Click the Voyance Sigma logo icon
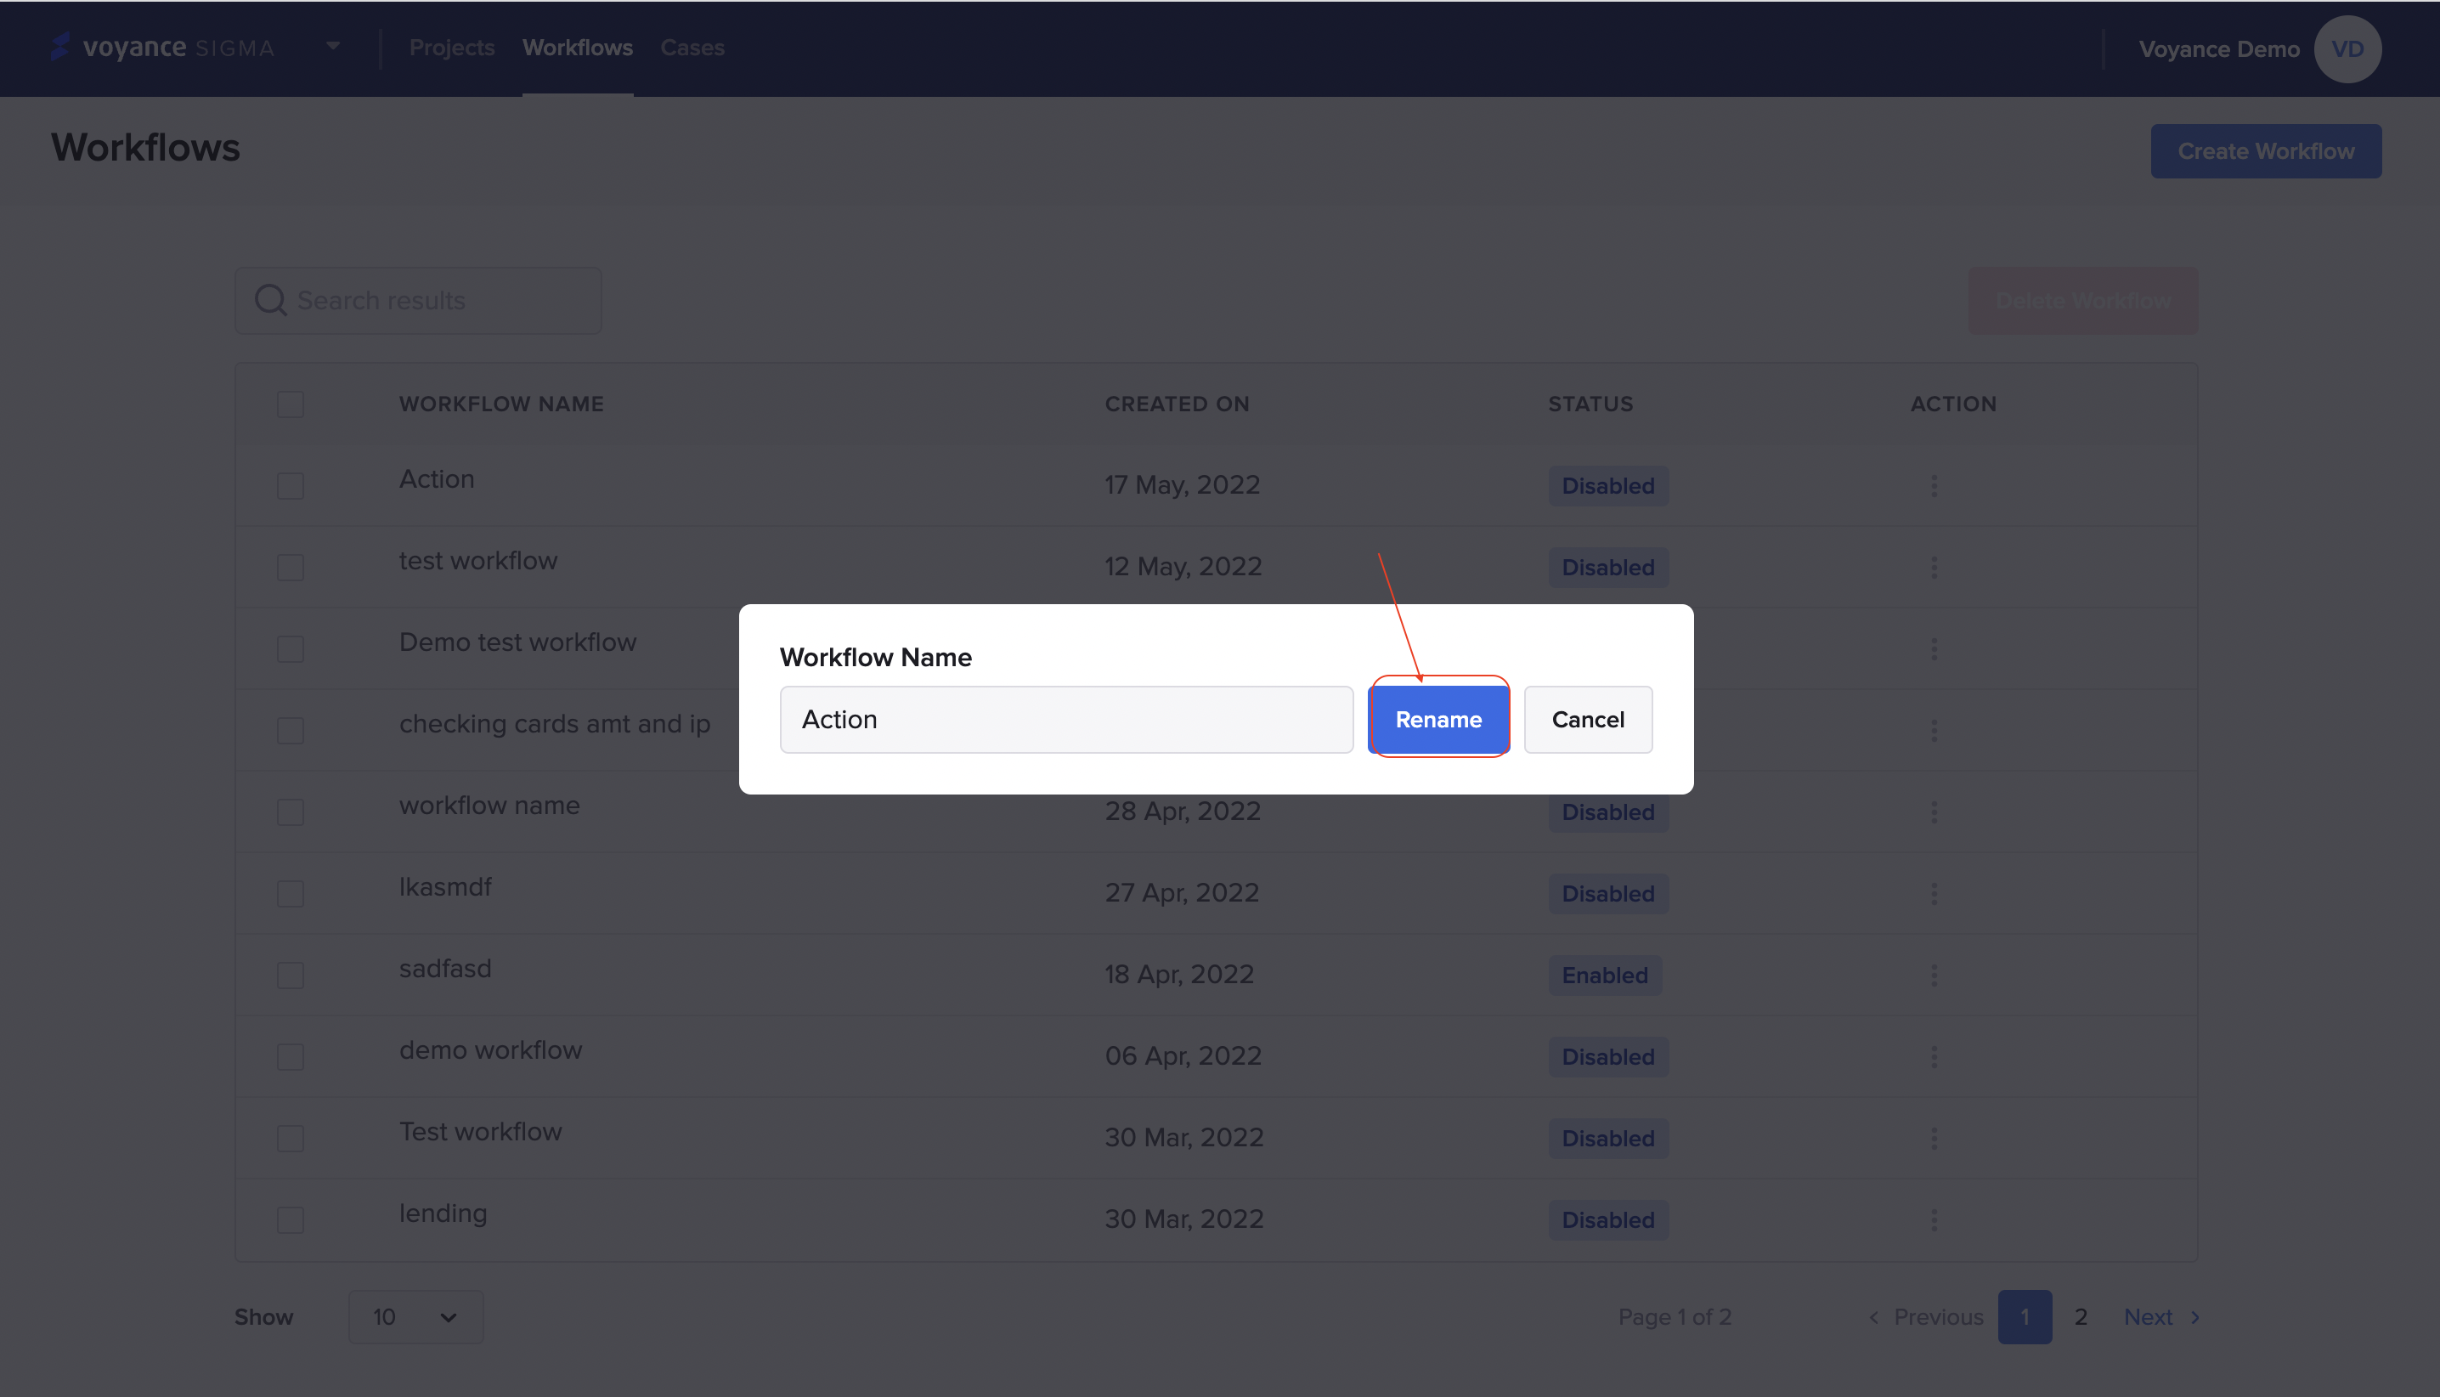Viewport: 2440px width, 1397px height. click(x=60, y=47)
